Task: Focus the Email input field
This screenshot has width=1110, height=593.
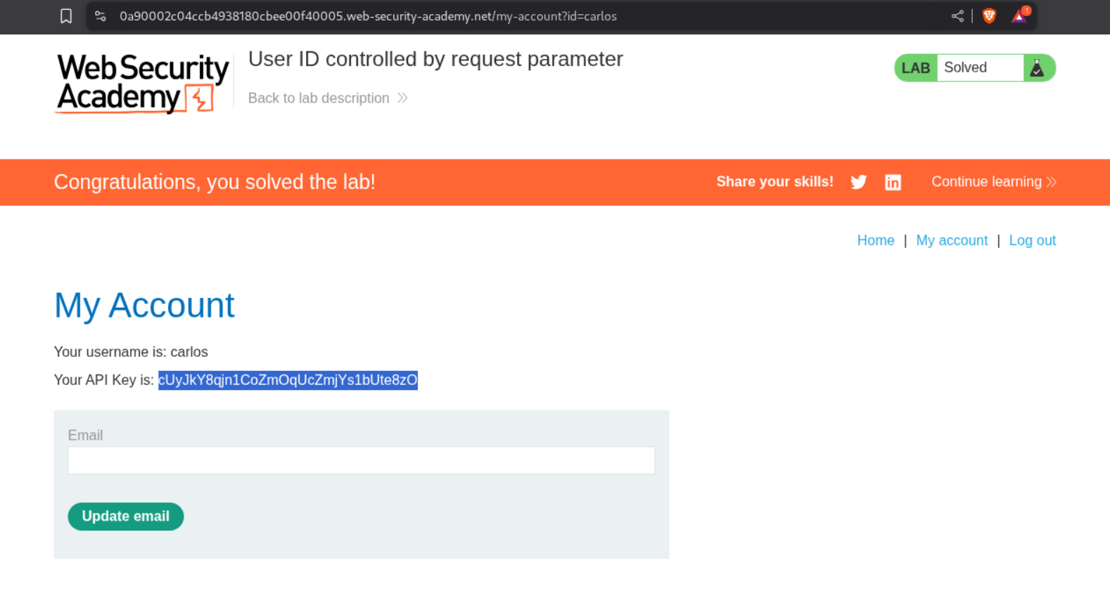Action: click(361, 460)
